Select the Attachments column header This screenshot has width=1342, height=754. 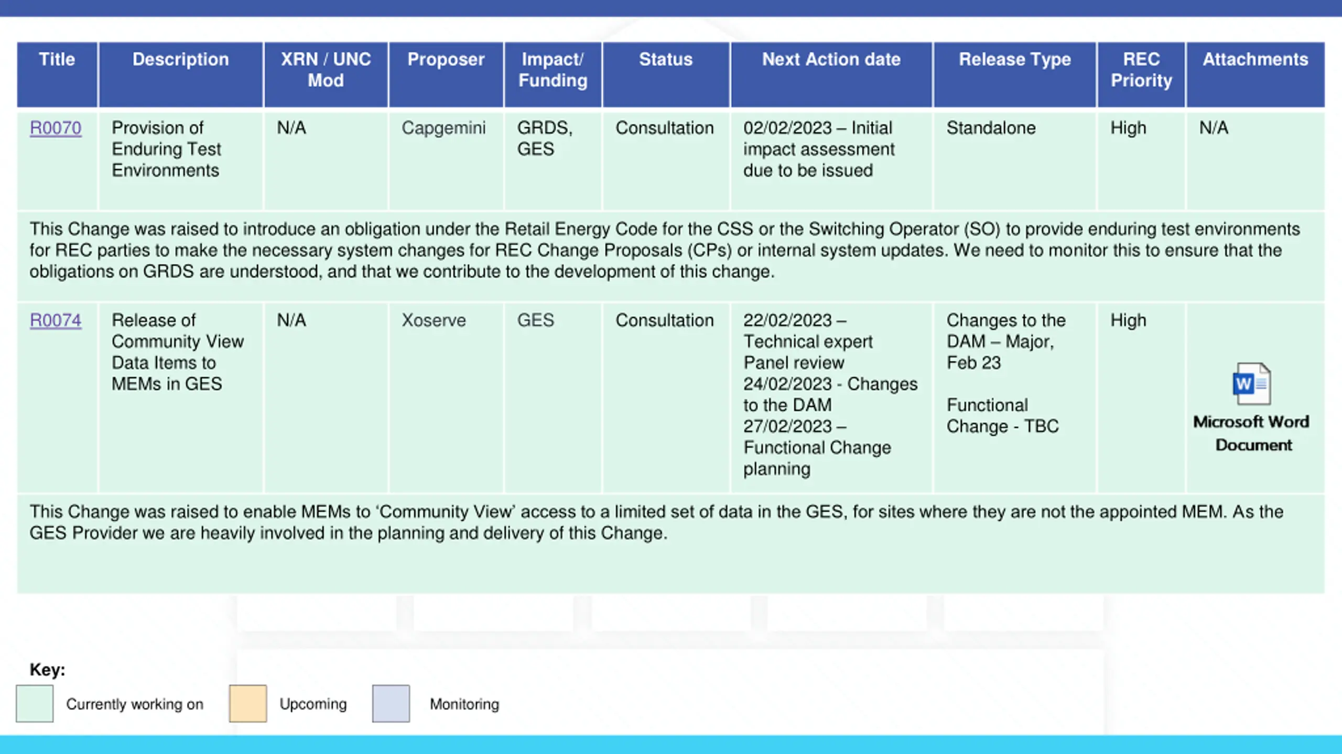(x=1256, y=74)
